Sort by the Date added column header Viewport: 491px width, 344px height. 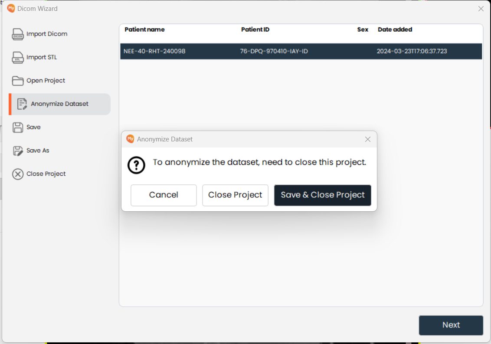[x=395, y=29]
